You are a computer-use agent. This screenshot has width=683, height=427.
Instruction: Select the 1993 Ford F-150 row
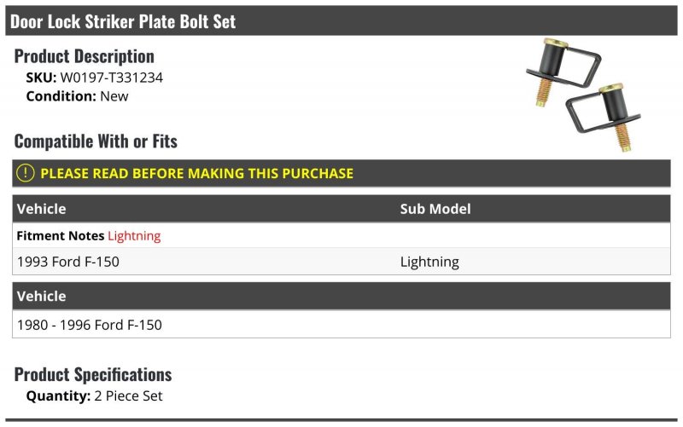(x=341, y=262)
